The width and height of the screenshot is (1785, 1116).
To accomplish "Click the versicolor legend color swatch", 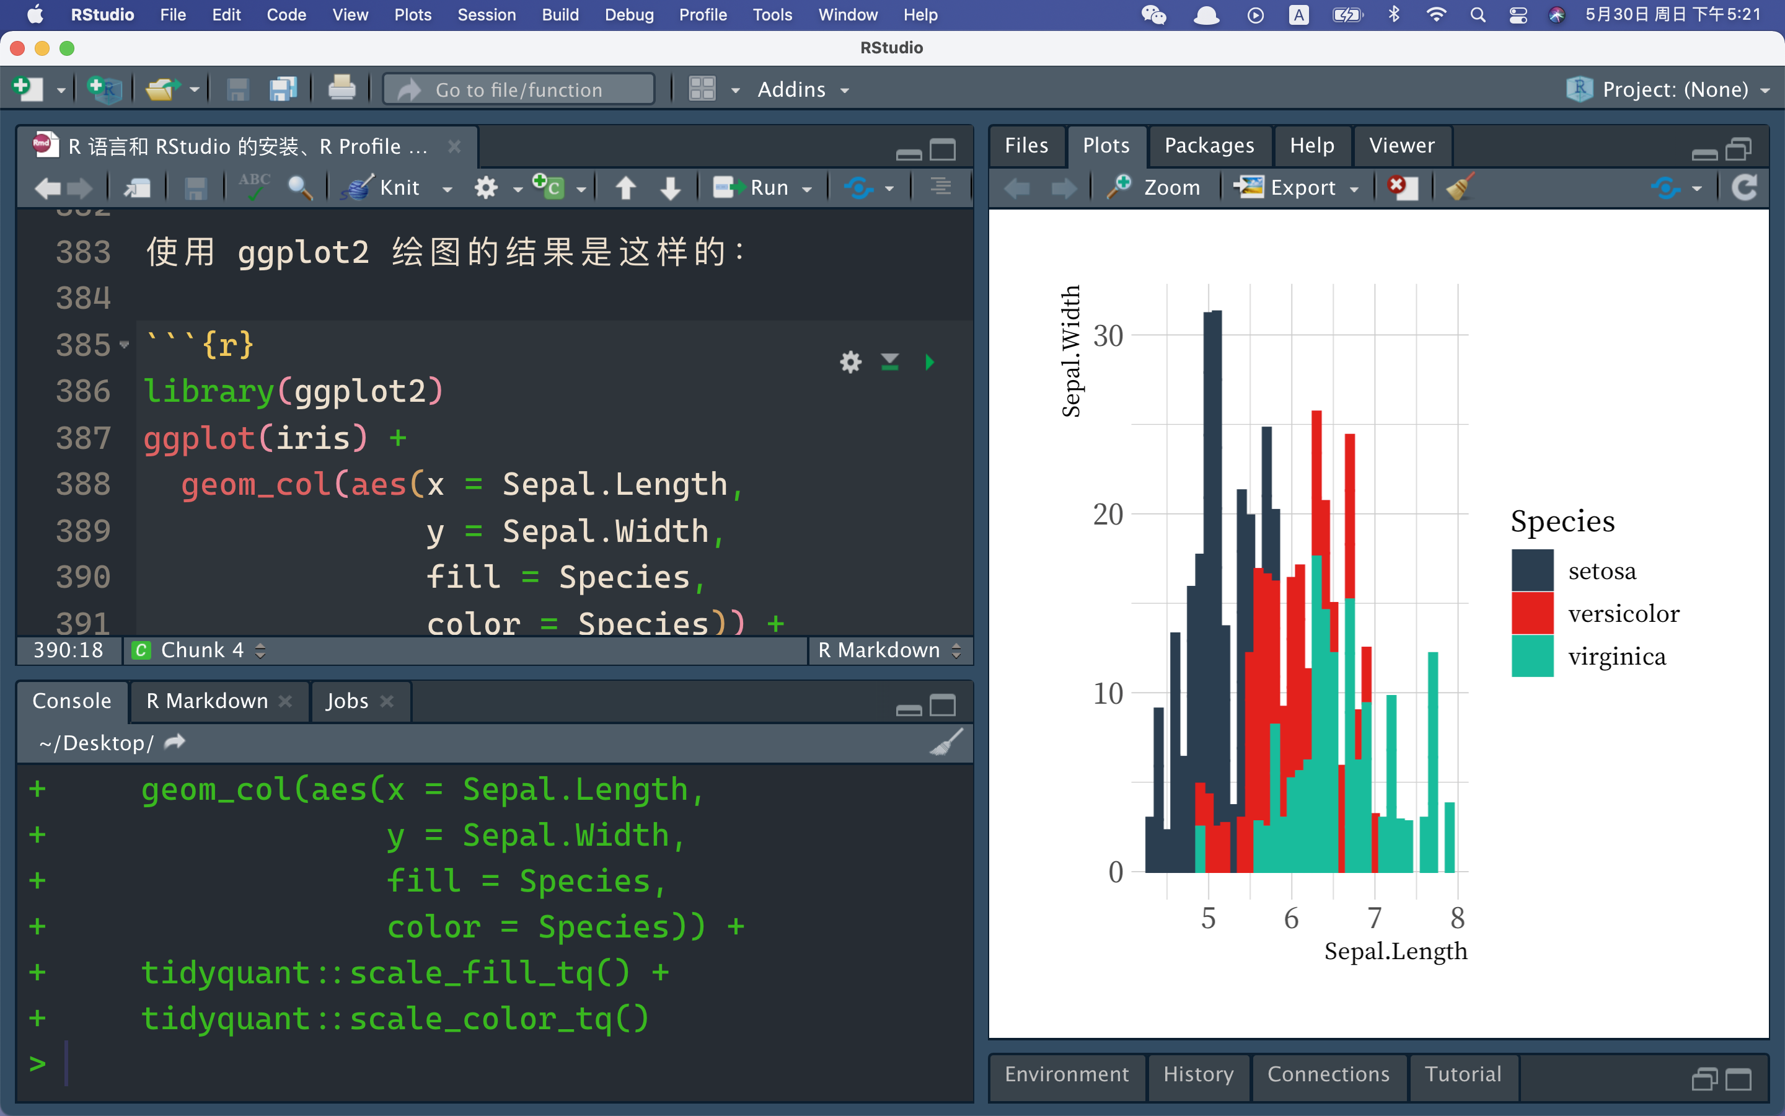I will pos(1532,613).
